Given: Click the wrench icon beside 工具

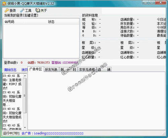Looking at the screenshot, I should pyautogui.click(x=22, y=10).
